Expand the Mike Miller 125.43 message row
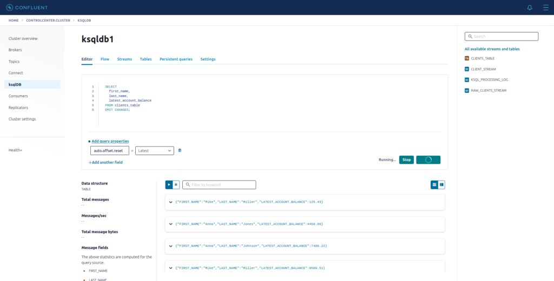 tap(170, 202)
